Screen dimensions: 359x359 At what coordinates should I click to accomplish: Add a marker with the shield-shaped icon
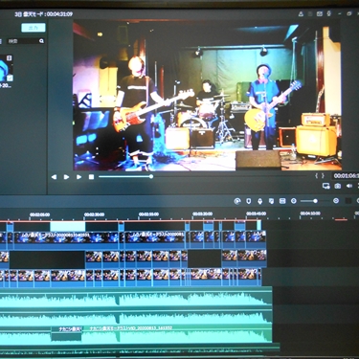[x=249, y=201]
